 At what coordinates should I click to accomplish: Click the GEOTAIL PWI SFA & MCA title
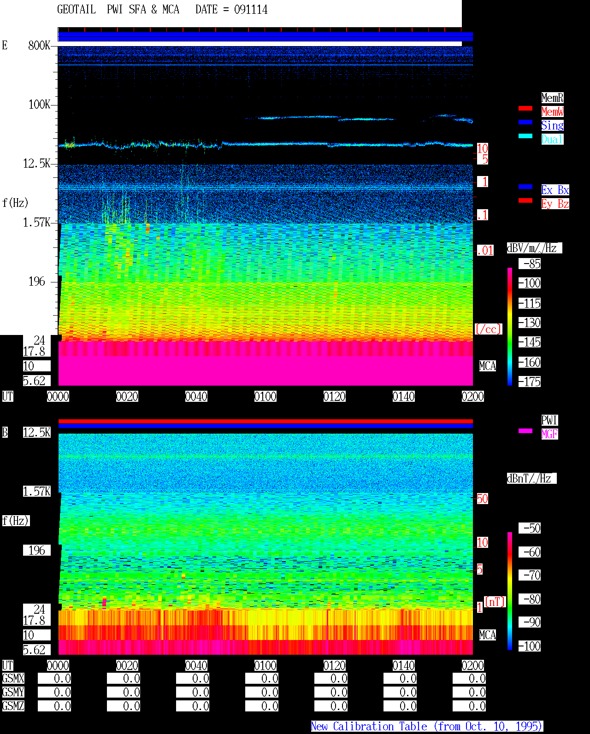[x=118, y=10]
